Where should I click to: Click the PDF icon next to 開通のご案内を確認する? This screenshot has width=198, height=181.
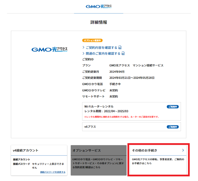tap(123, 53)
